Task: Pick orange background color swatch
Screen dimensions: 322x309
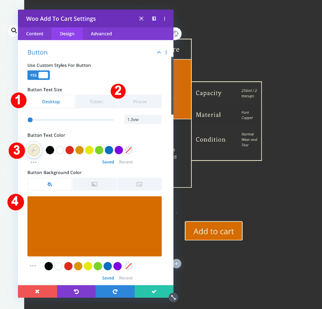Action: pyautogui.click(x=78, y=266)
